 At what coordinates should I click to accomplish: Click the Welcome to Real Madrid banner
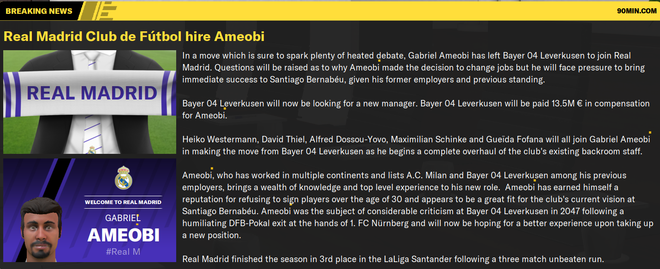[x=123, y=202]
